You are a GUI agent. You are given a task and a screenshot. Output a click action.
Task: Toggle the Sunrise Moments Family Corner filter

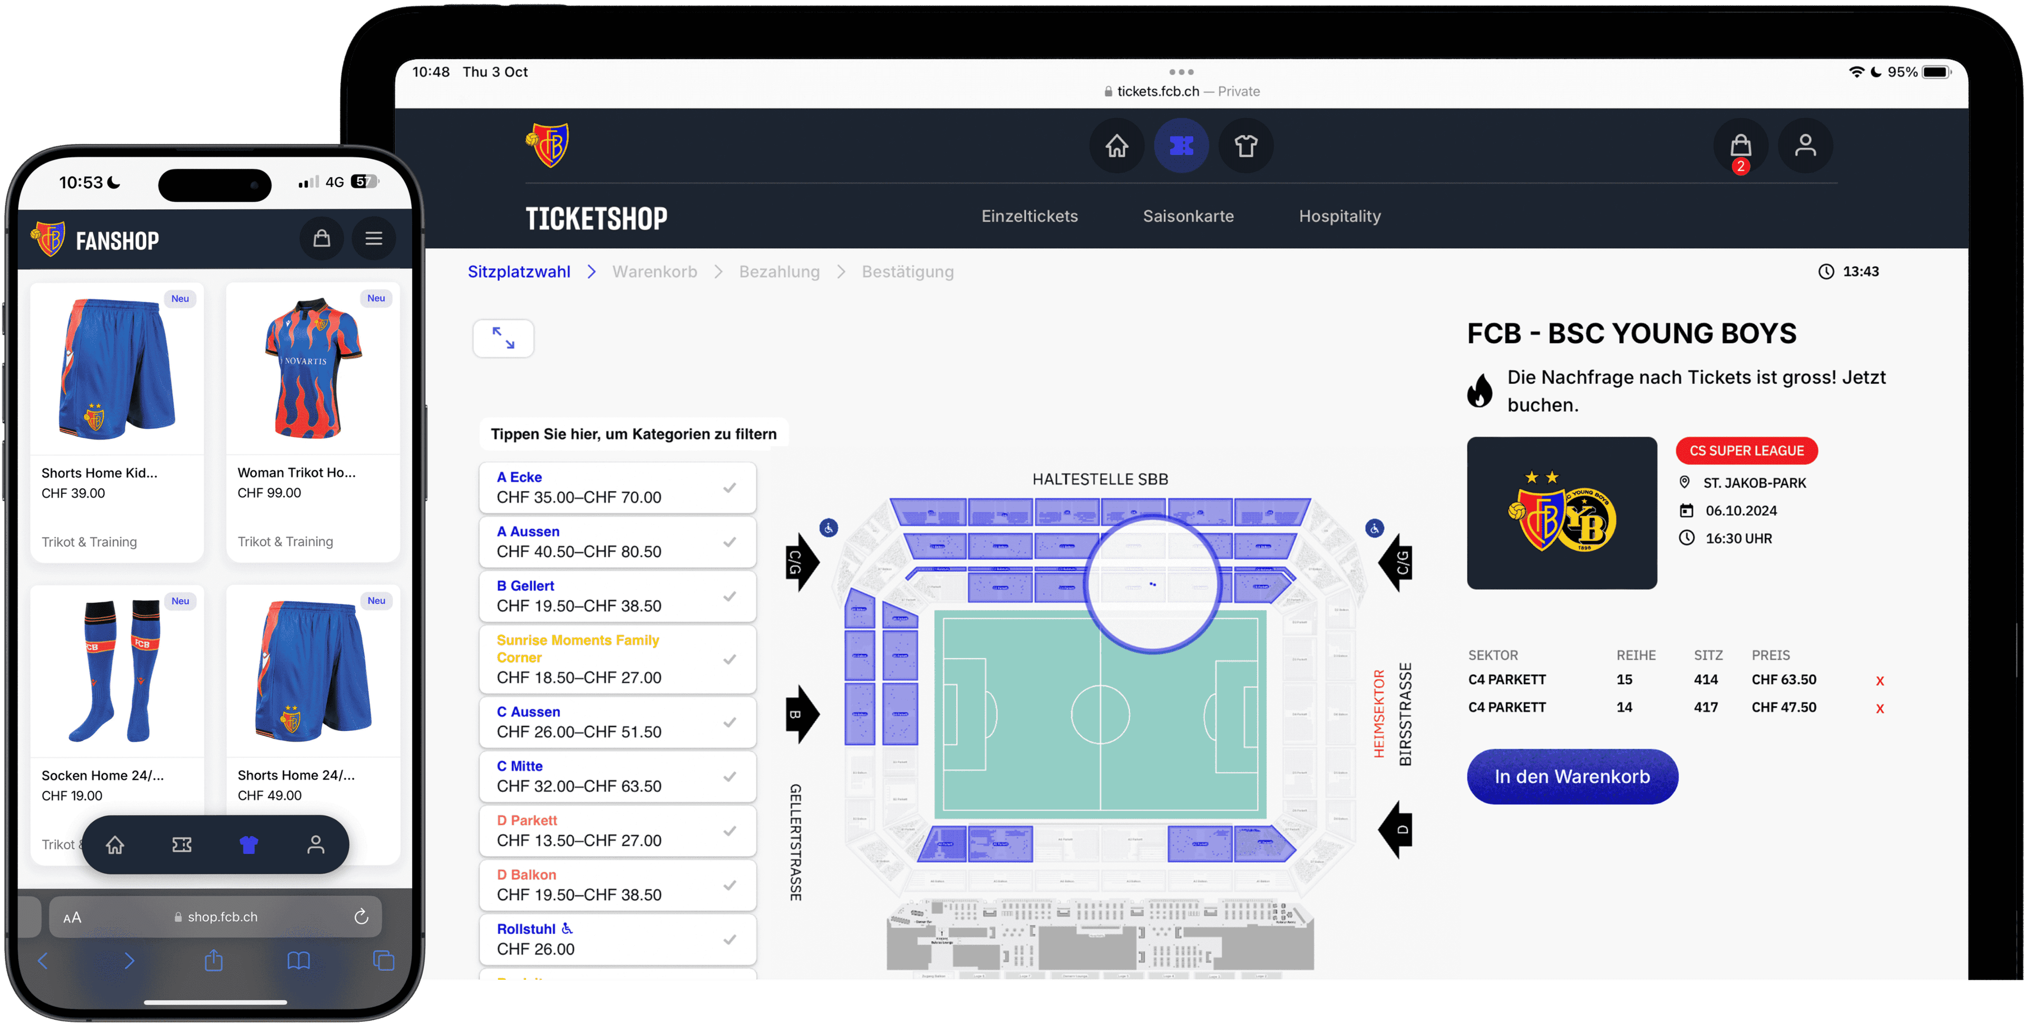click(617, 658)
